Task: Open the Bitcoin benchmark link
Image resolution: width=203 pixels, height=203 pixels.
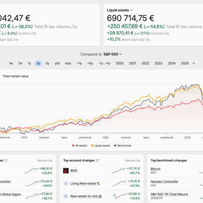Action: click(156, 169)
